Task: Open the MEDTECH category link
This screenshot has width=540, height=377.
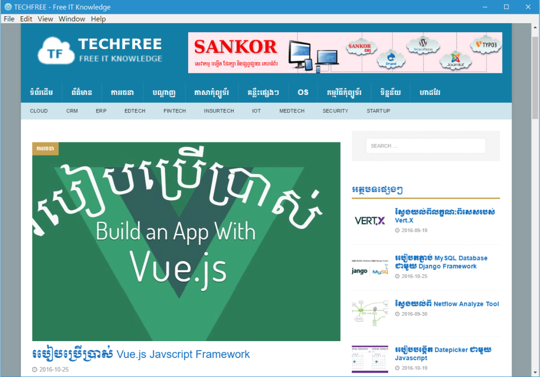Action: point(292,111)
